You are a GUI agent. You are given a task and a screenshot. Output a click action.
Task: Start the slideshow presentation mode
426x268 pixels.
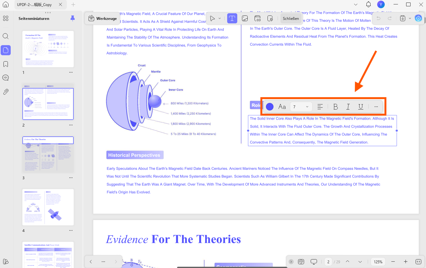pos(314,262)
